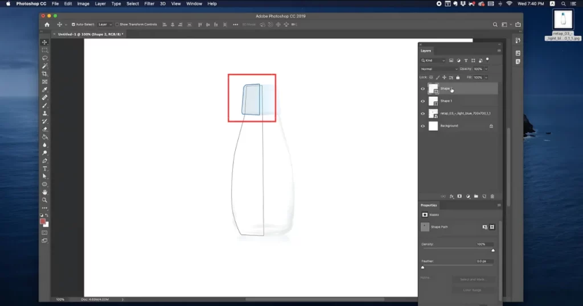The image size is (583, 306).
Task: Click the Density slider handle
Action: [493, 250]
